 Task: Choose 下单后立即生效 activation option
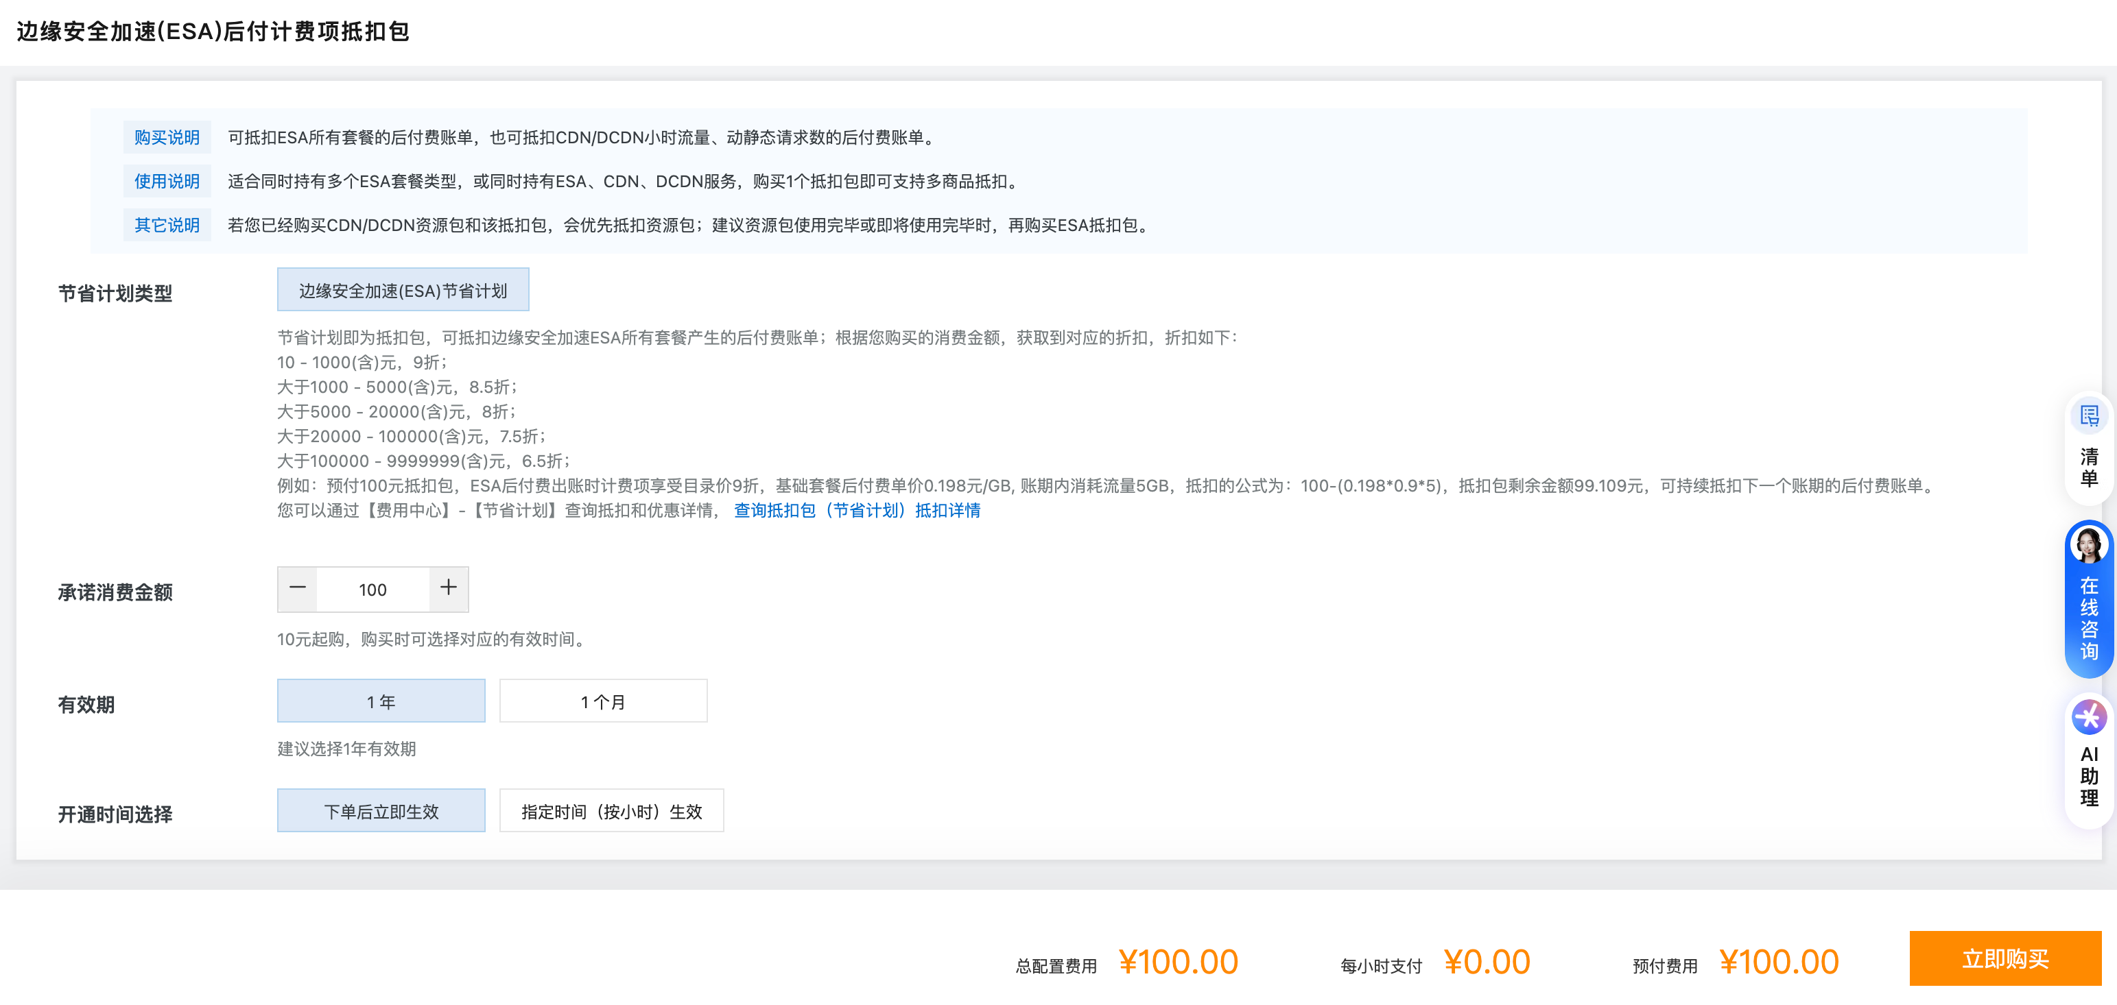point(381,811)
